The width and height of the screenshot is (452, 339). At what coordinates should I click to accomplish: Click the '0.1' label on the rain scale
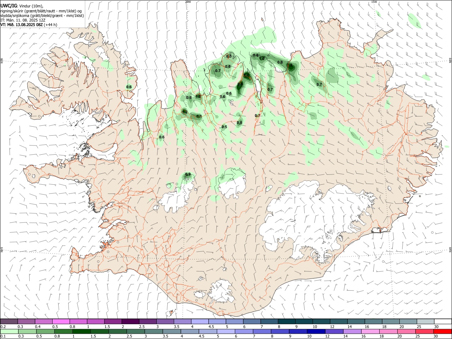pos(3,336)
